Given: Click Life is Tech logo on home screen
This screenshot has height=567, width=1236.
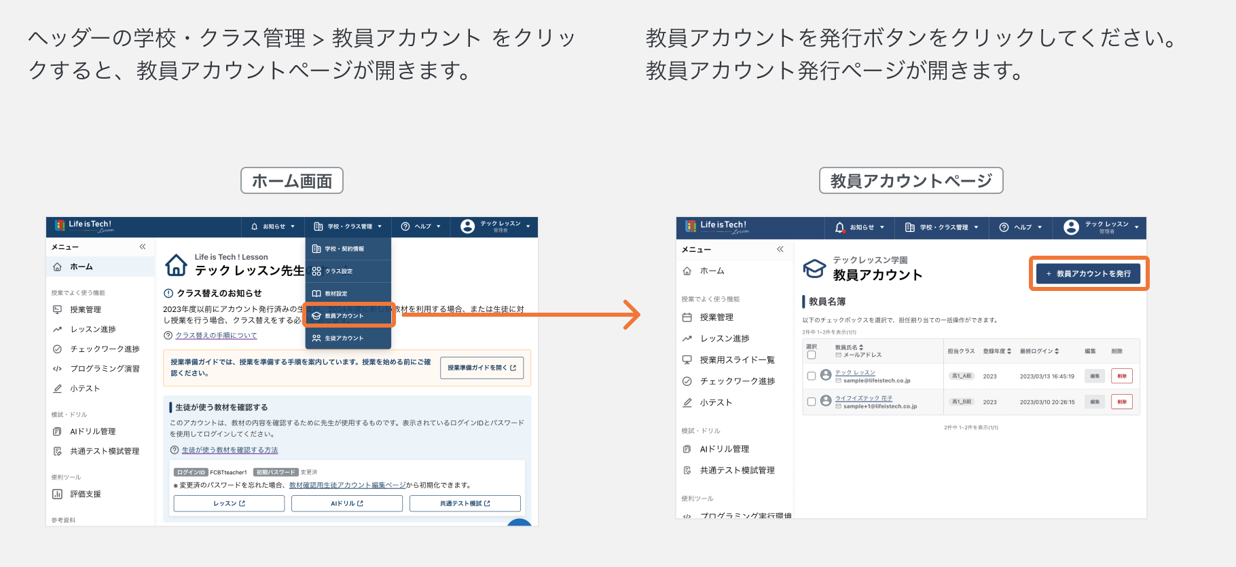Looking at the screenshot, I should point(86,226).
